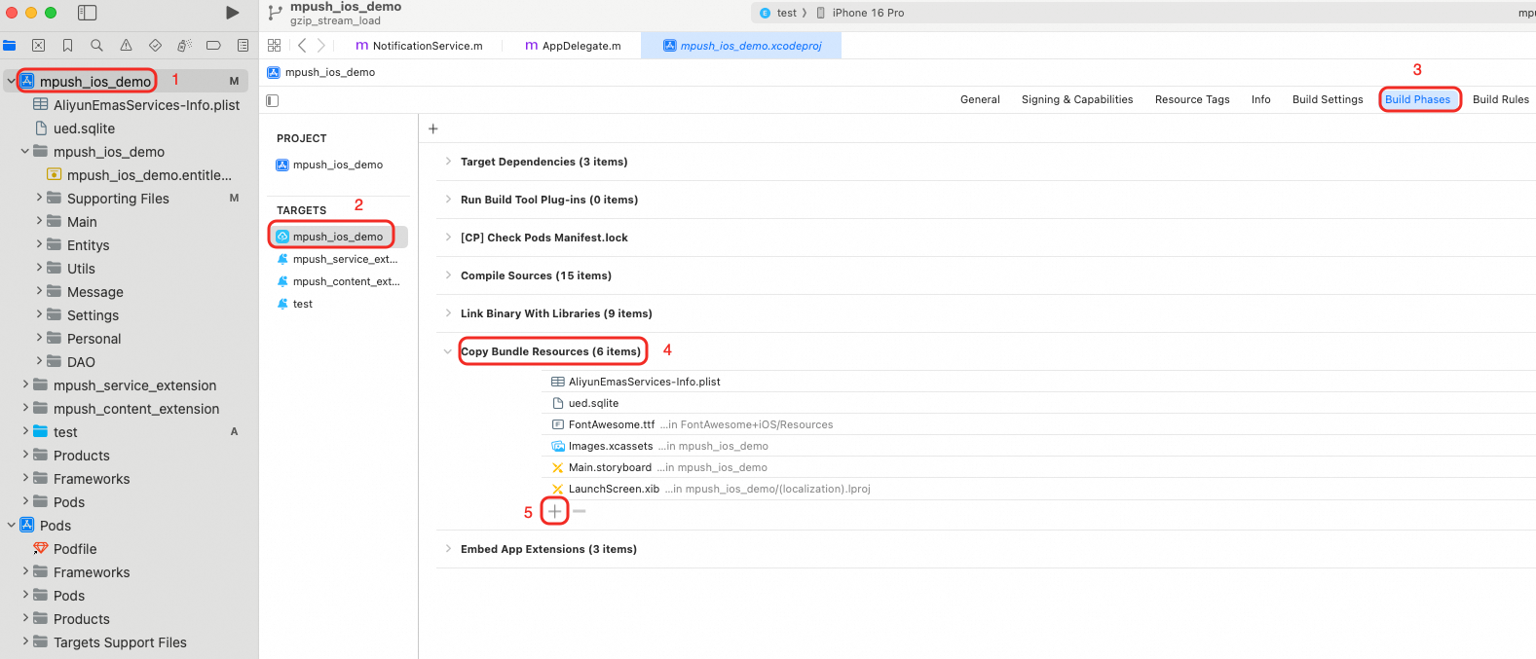This screenshot has width=1536, height=659.
Task: Select Build Phases tab
Action: 1418,99
